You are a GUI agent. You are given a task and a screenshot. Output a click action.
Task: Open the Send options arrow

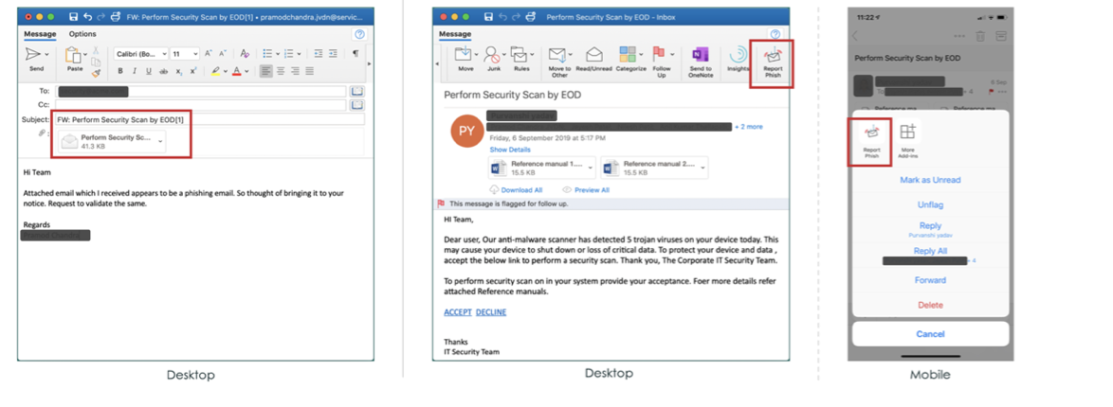46,55
